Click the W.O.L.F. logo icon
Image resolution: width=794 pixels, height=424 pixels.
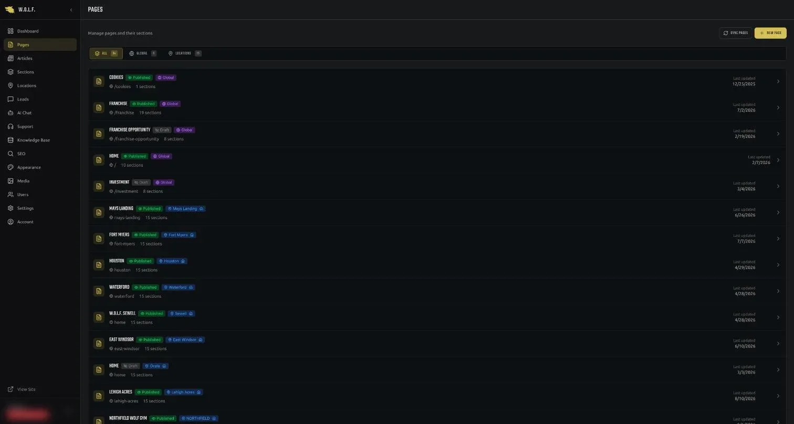(9, 9)
